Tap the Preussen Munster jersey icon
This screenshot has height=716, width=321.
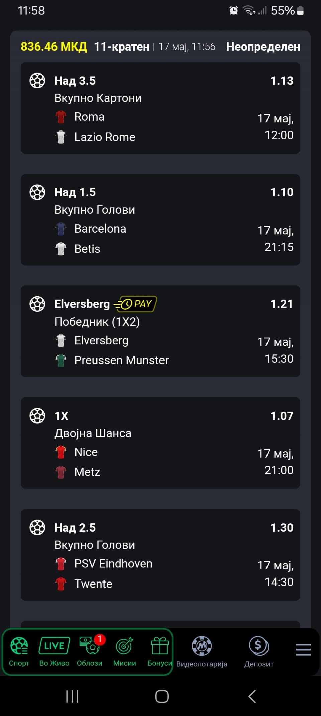coord(61,360)
